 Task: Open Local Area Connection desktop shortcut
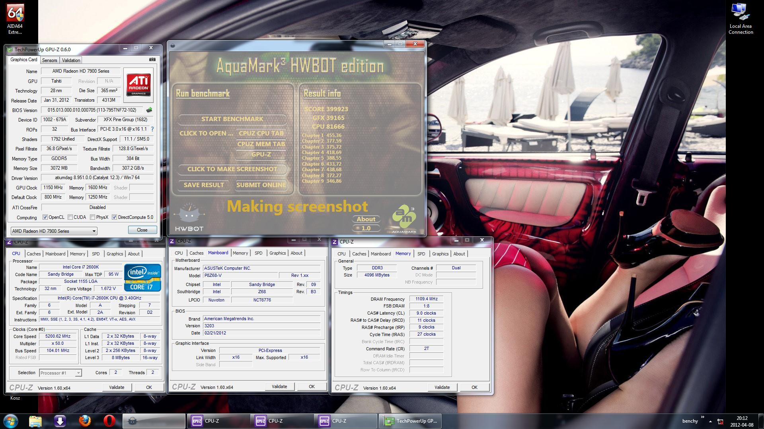[741, 19]
